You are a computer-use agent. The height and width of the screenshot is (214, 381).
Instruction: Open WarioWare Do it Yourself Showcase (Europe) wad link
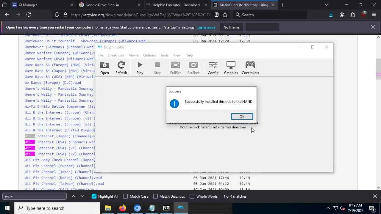coord(85,41)
